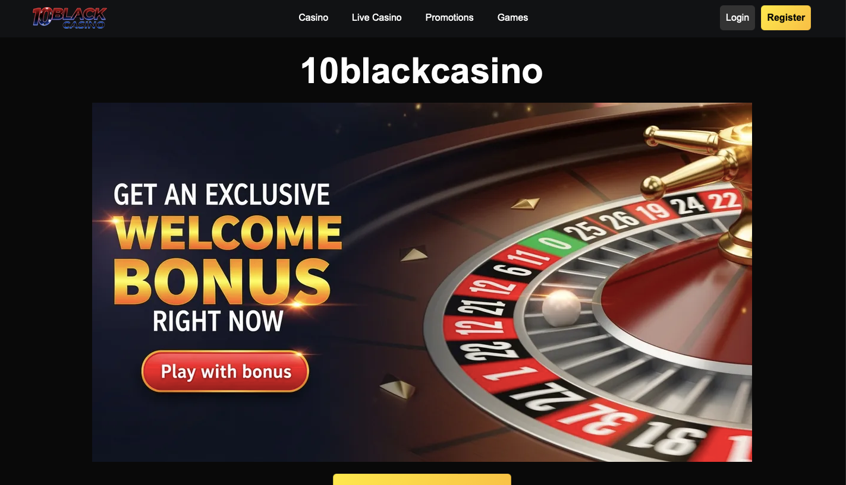Click the red 19 pocket on the wheel

click(653, 212)
